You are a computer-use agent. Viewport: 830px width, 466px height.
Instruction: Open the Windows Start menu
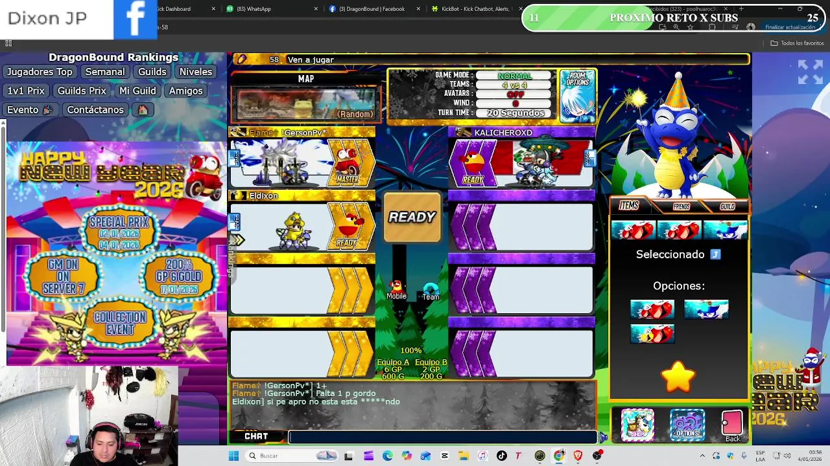point(233,456)
